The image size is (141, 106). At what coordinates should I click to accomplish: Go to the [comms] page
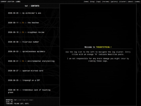point(137,2)
